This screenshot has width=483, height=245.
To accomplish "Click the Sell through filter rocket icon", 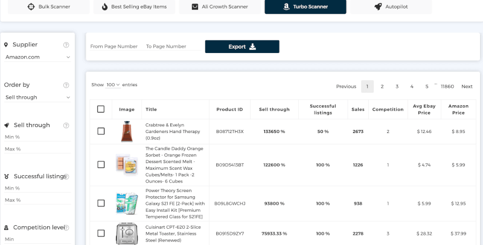I will 7,125.
